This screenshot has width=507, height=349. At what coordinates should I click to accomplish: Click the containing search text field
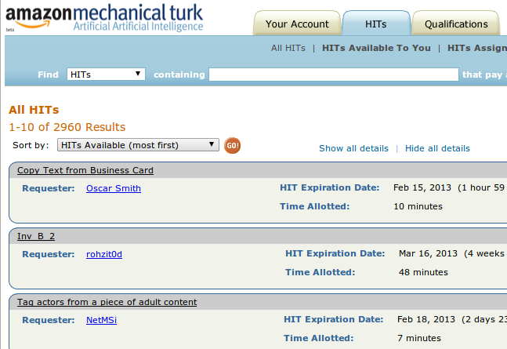point(334,75)
